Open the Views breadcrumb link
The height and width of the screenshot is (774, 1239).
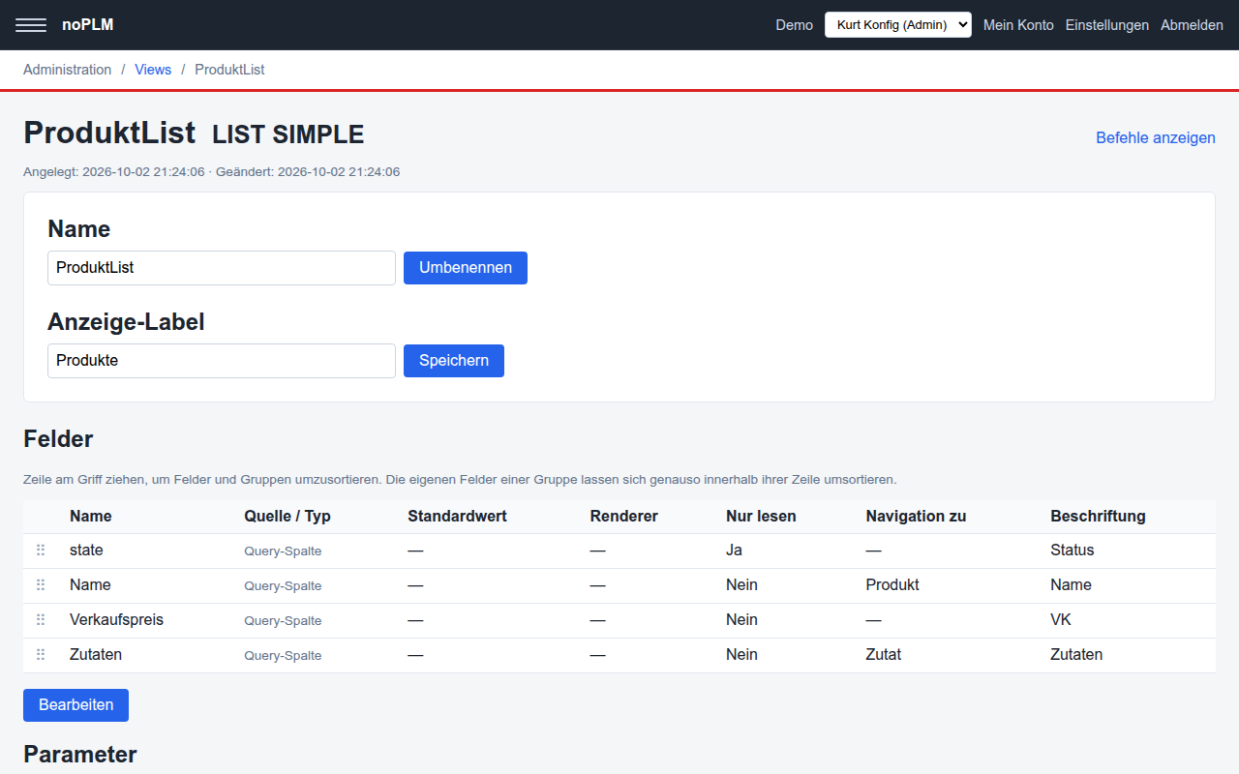[153, 70]
